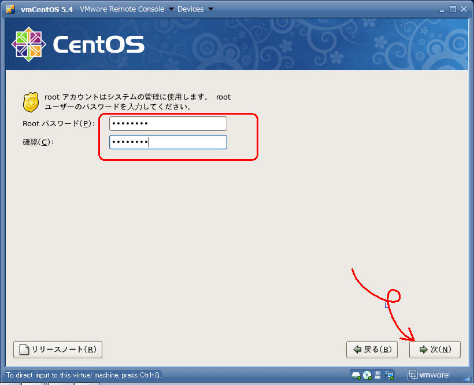Click the CentOS logo in the banner
This screenshot has height=385, width=474.
coord(78,45)
